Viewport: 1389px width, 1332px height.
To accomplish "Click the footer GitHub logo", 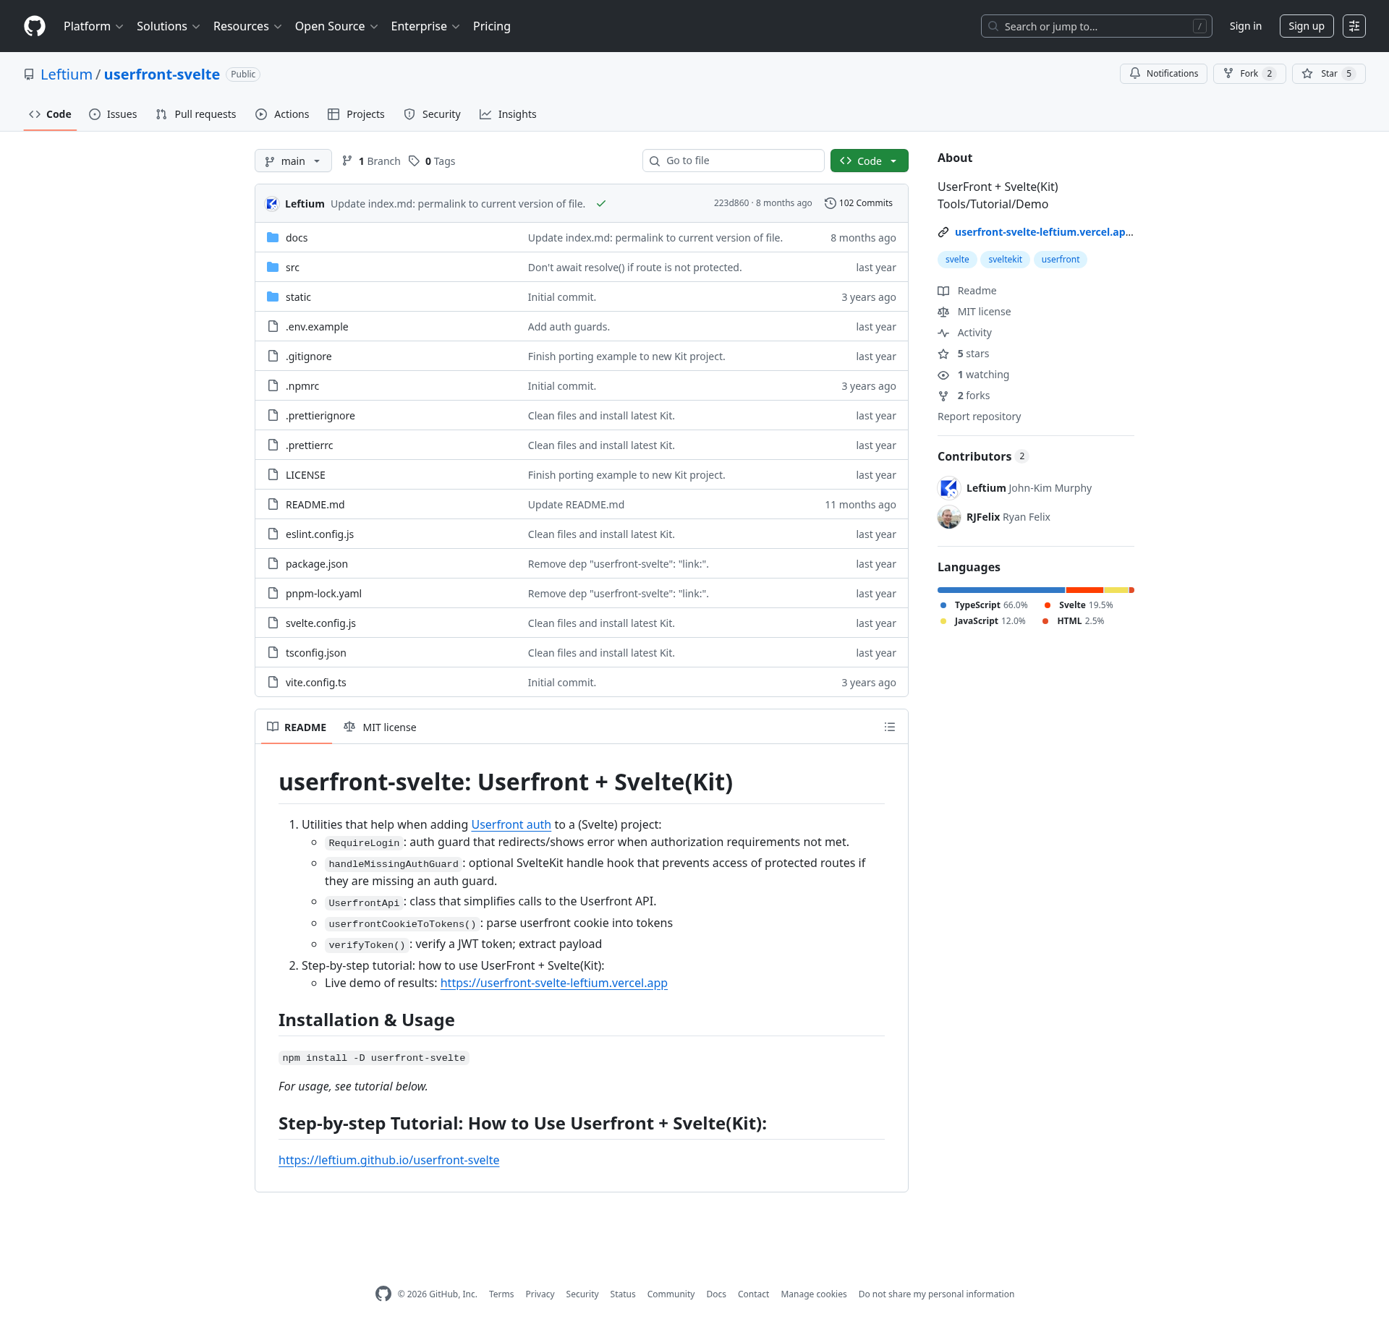I will 383,1294.
